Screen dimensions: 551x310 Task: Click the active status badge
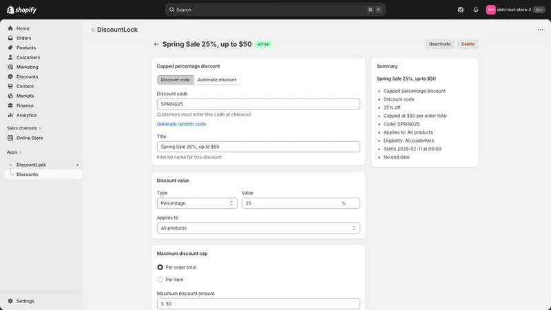point(263,44)
